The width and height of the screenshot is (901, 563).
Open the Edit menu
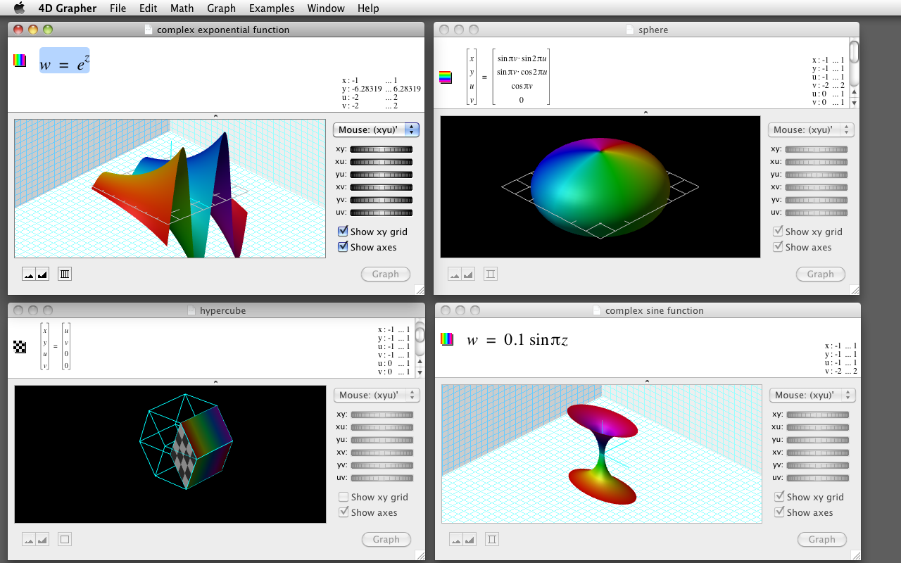tap(149, 8)
